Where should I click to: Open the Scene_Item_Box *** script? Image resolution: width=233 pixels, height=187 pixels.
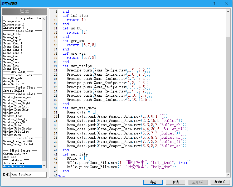[18, 141]
